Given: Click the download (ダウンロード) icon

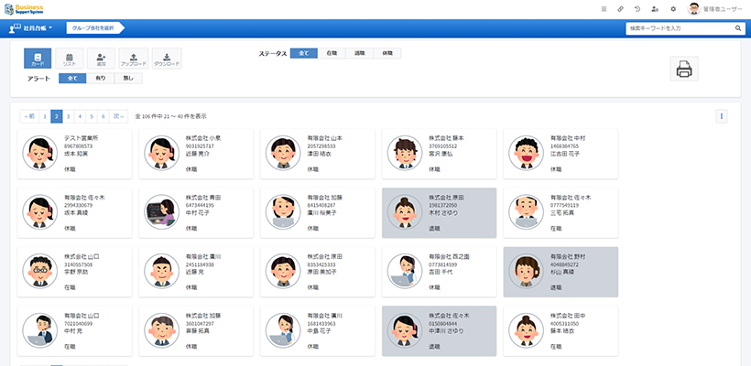Looking at the screenshot, I should point(166,59).
